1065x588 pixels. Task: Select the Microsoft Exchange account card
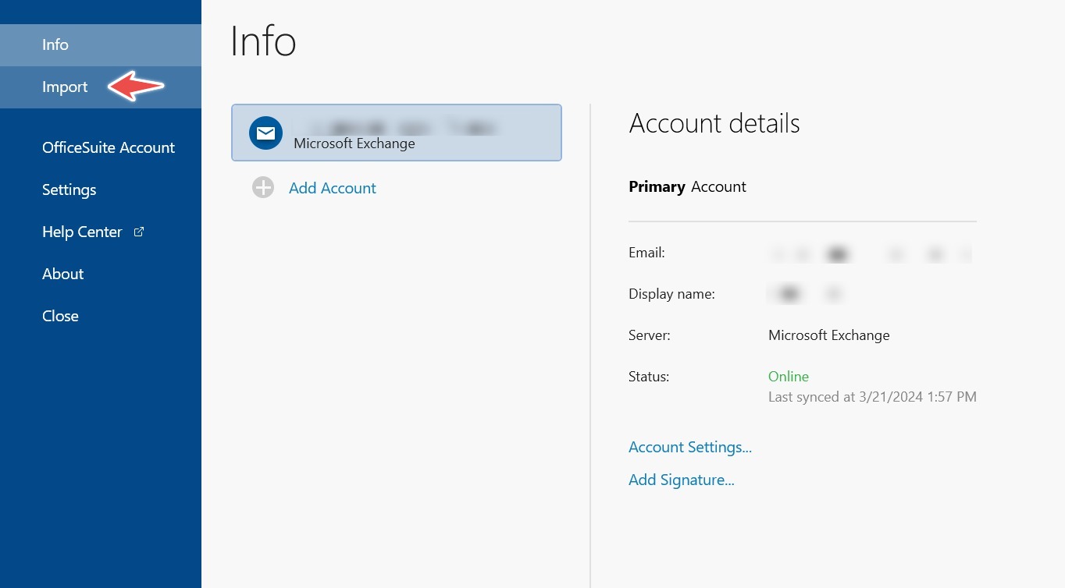pyautogui.click(x=397, y=133)
